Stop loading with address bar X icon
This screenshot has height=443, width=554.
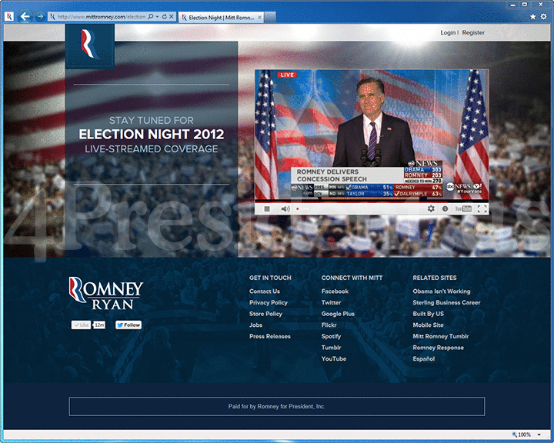[x=172, y=17]
